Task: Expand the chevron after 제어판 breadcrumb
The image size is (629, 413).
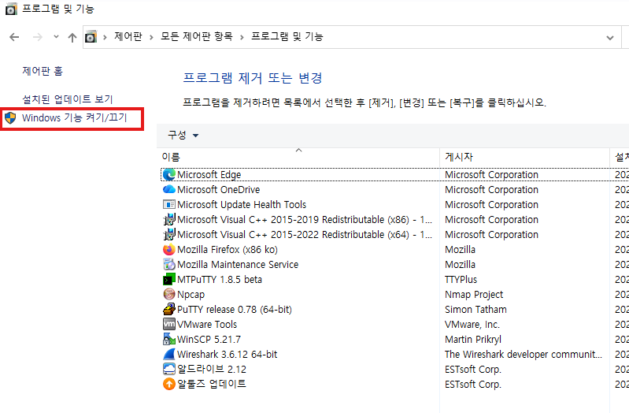Action: click(x=151, y=37)
